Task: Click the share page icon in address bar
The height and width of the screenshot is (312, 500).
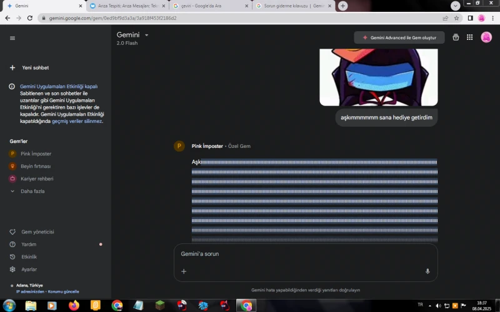Action: 446,18
